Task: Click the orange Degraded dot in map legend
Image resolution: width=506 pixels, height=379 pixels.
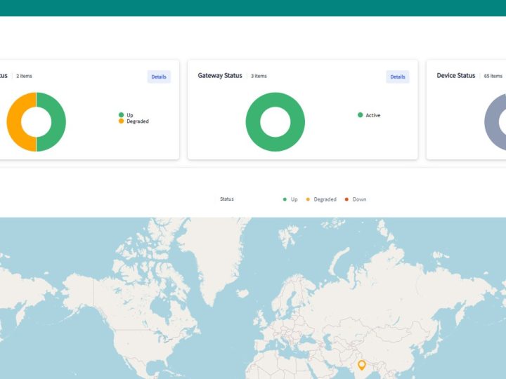Action: 308,199
